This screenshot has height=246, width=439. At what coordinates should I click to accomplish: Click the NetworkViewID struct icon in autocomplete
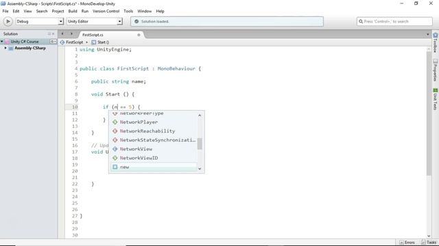click(115, 158)
